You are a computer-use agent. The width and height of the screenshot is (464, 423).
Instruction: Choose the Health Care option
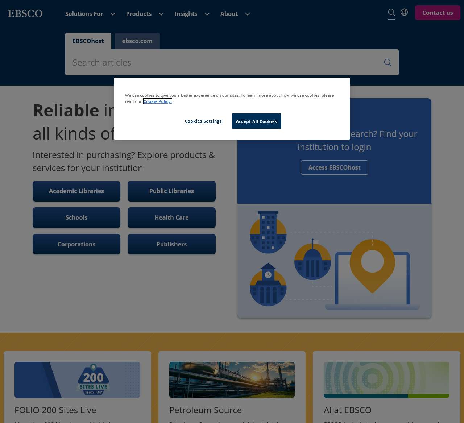(171, 217)
